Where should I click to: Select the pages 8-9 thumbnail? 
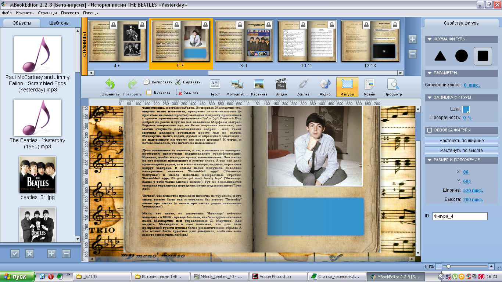pyautogui.click(x=244, y=41)
